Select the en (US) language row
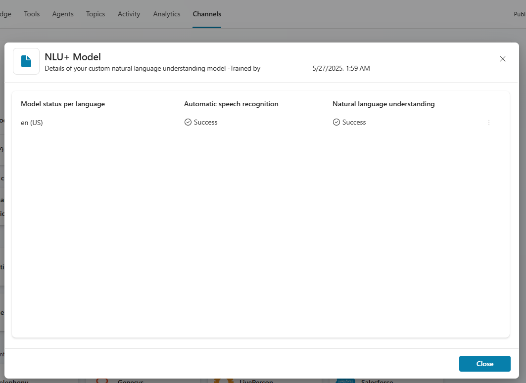This screenshot has height=383, width=526. [255, 123]
